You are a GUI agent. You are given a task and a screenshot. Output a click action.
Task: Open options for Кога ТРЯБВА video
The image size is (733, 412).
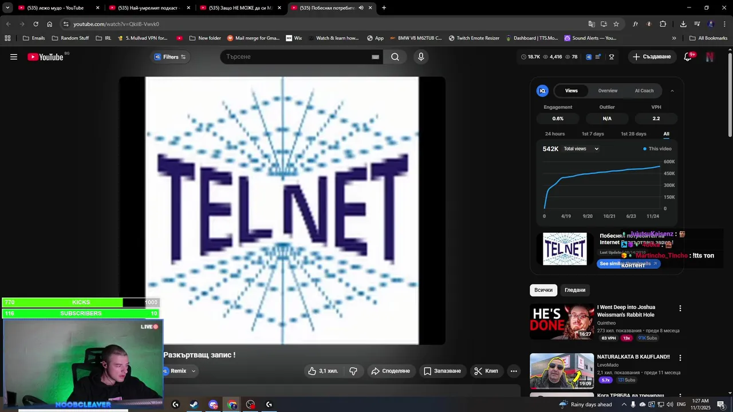pos(680,396)
